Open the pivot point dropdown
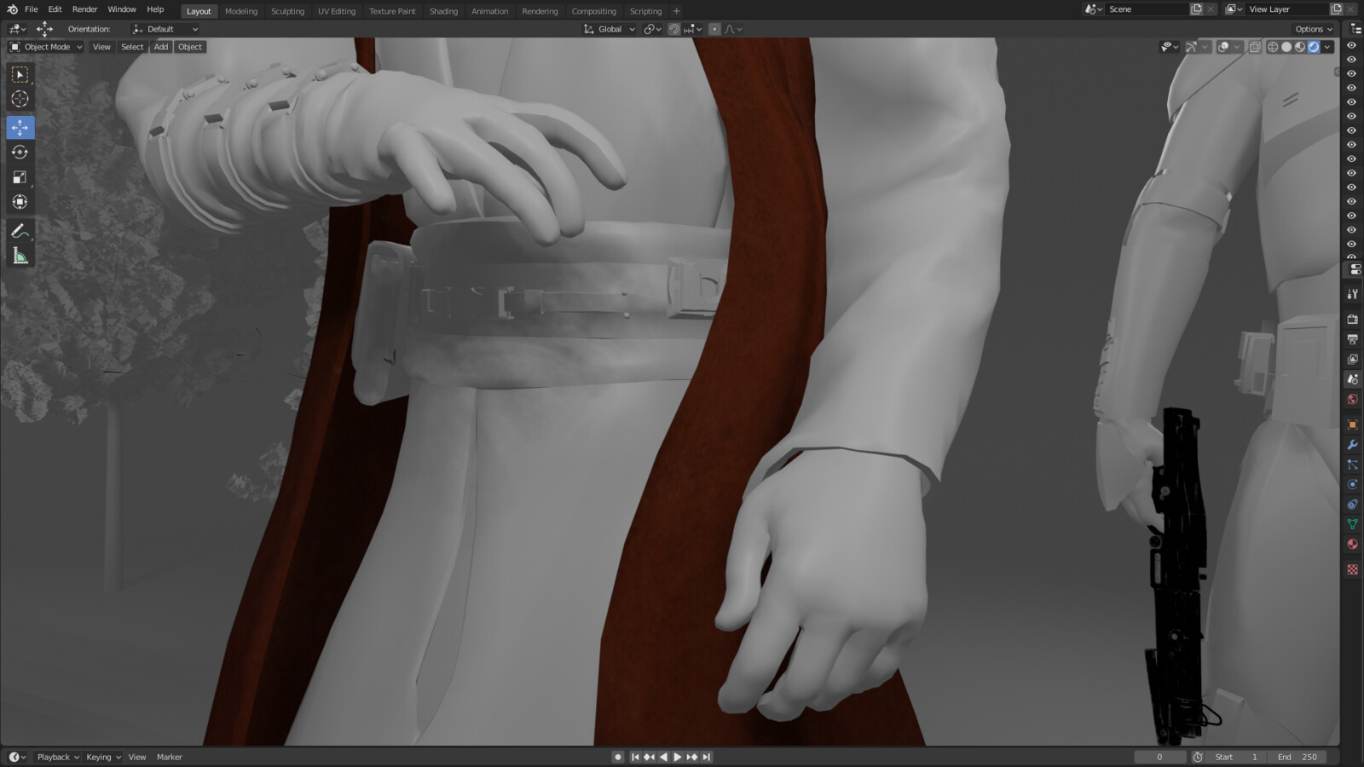Viewport: 1364px width, 767px height. tap(652, 29)
